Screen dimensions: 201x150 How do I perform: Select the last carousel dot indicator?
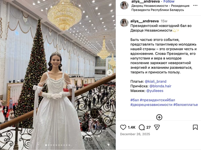tap(69, 145)
